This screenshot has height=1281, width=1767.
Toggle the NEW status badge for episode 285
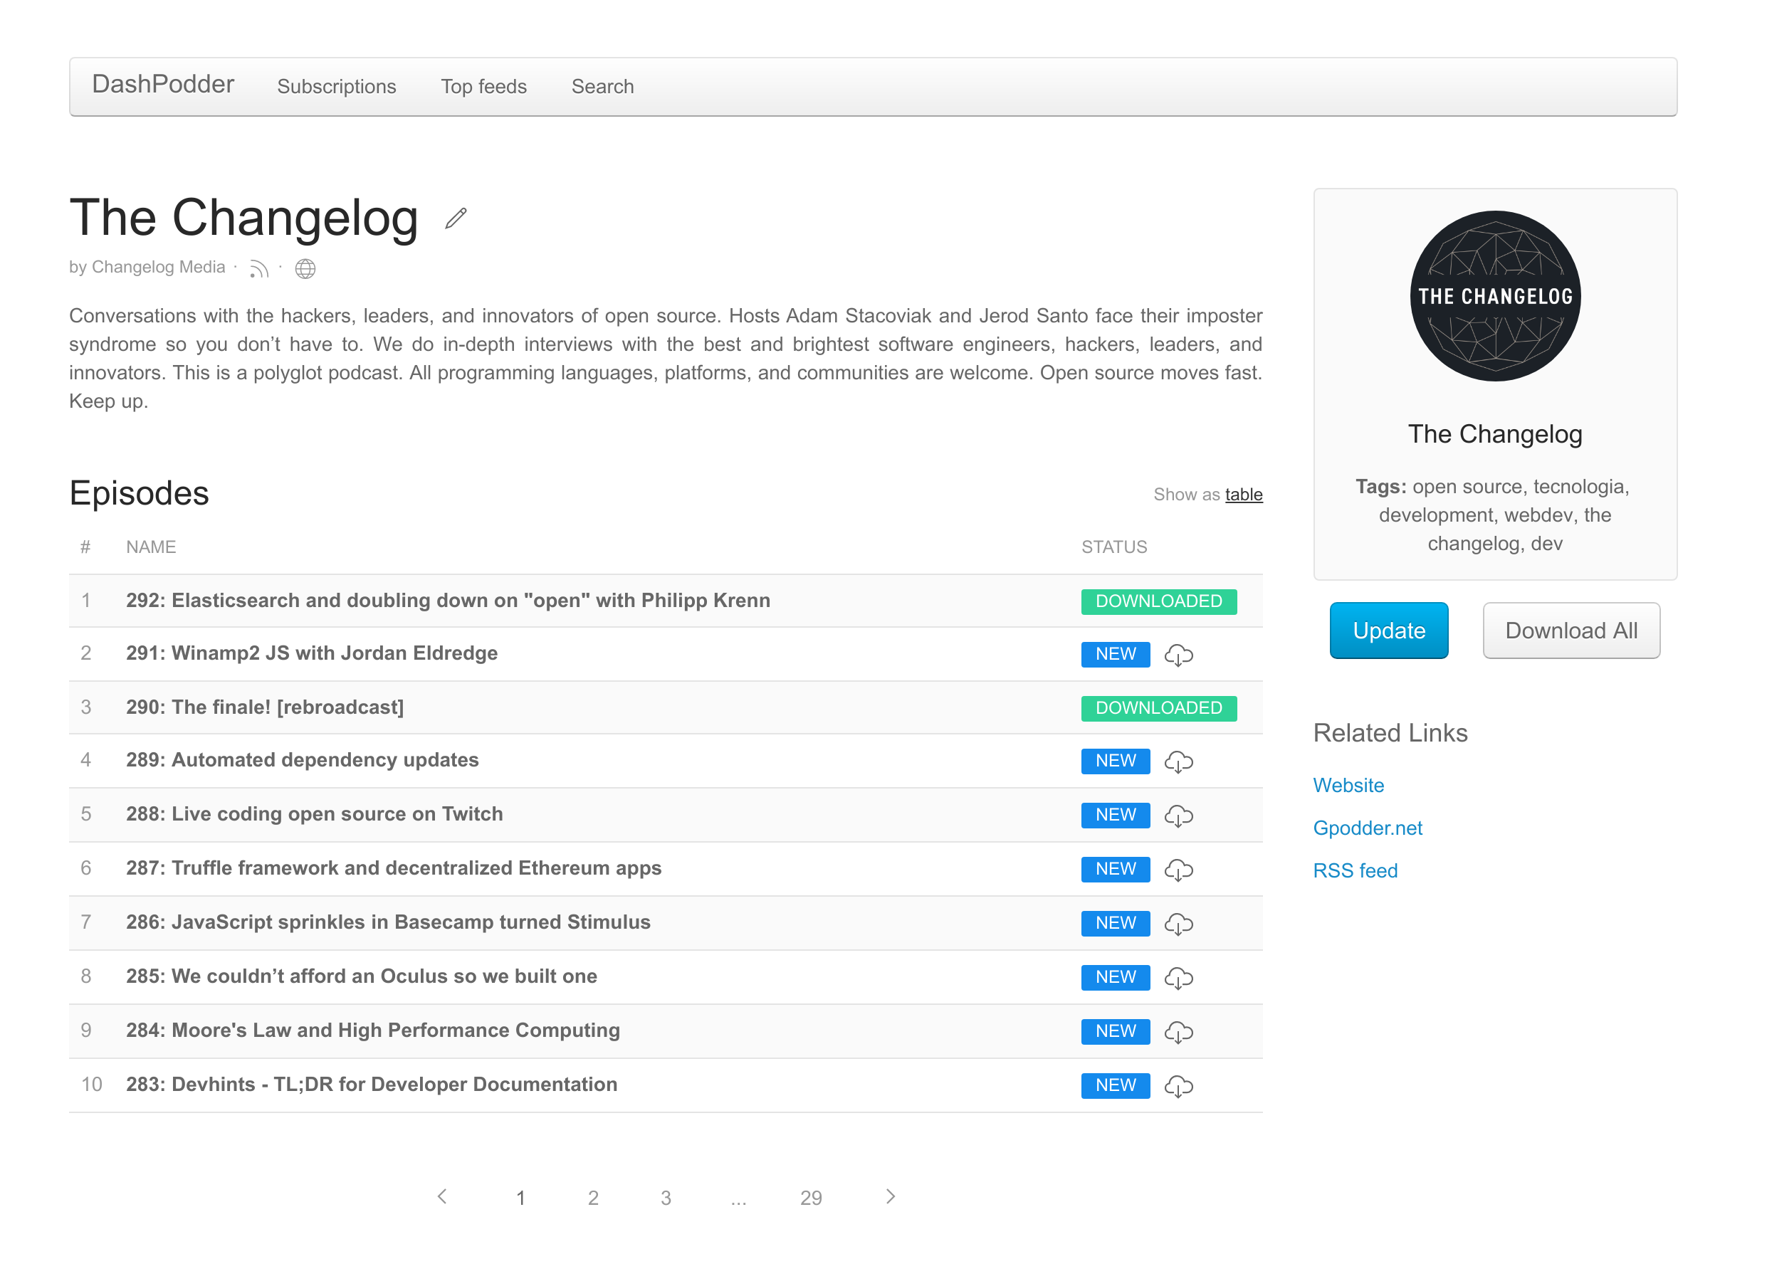click(x=1116, y=975)
